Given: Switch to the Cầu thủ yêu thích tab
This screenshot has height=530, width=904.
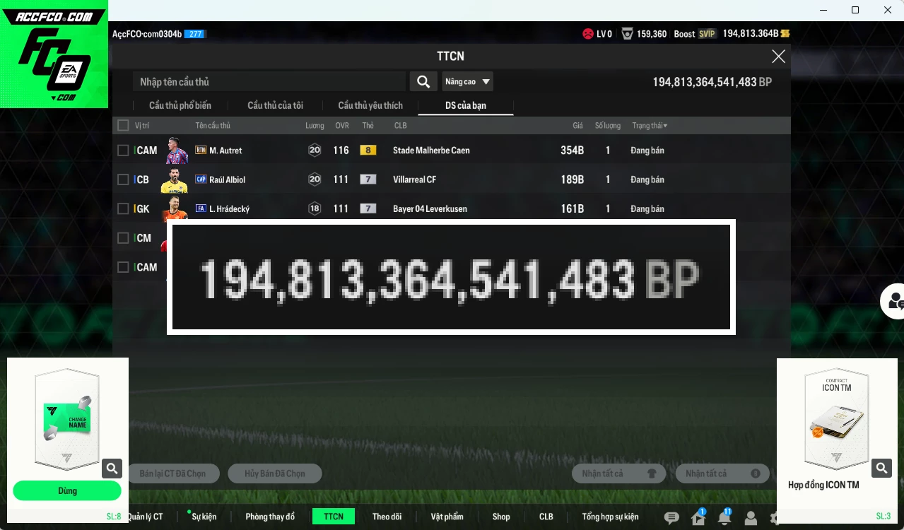Looking at the screenshot, I should click(x=370, y=105).
